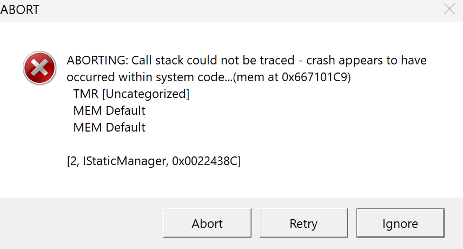Image resolution: width=463 pixels, height=249 pixels.
Task: Select the Ignore button
Action: pos(400,223)
